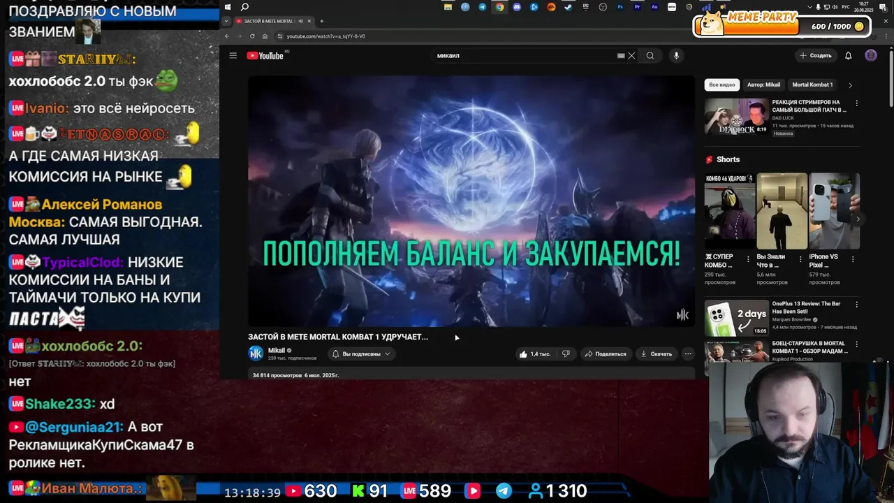Open the Mikail channel name link

[x=277, y=351]
